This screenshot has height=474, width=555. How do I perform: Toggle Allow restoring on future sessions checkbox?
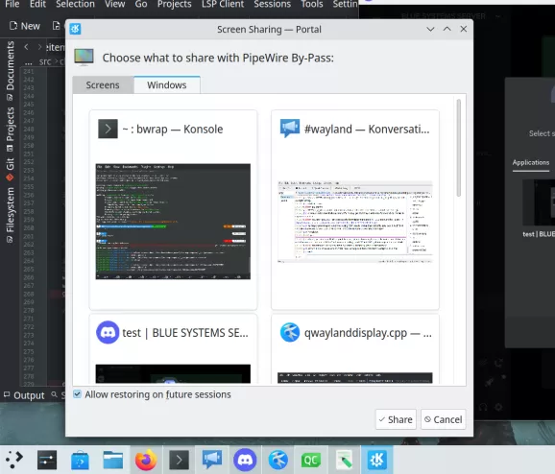(x=77, y=394)
